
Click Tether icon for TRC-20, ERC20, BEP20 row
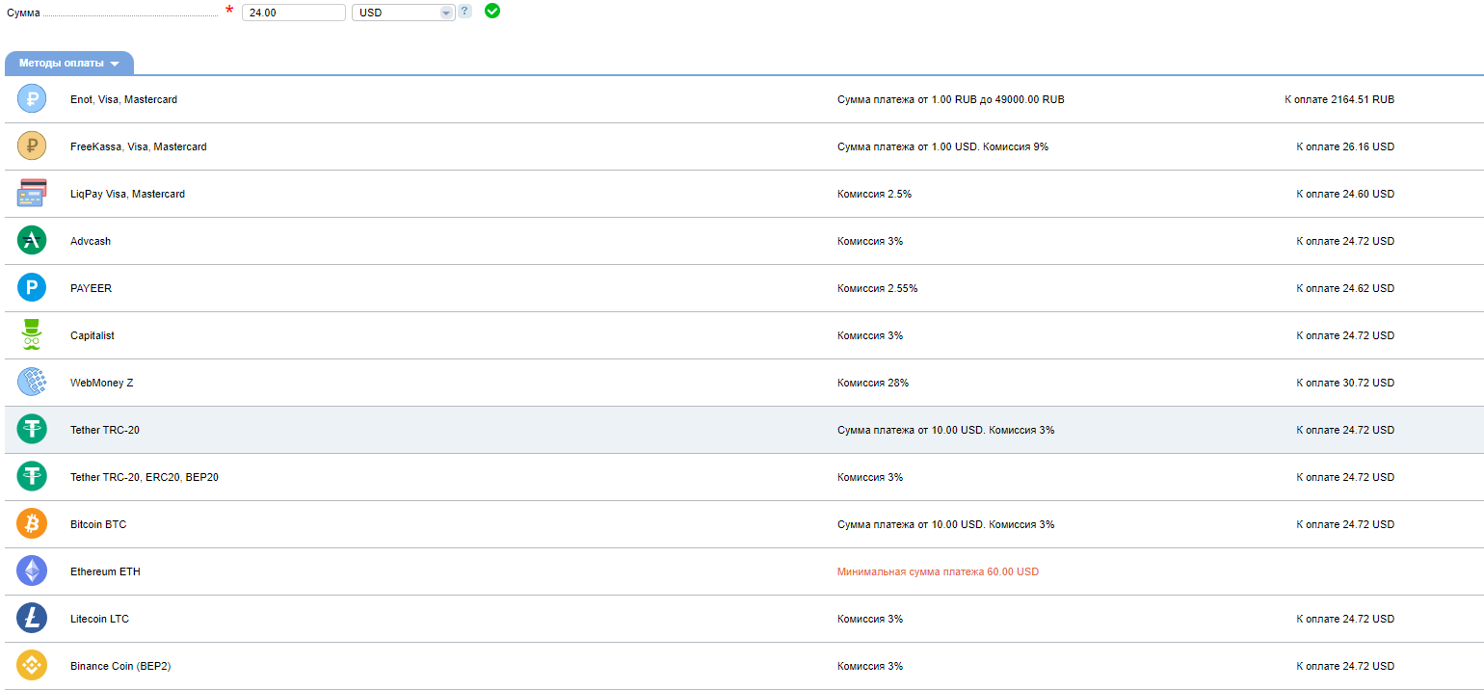pyautogui.click(x=32, y=476)
